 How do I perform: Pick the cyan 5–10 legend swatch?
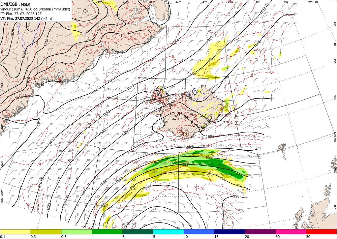click(x=168, y=232)
